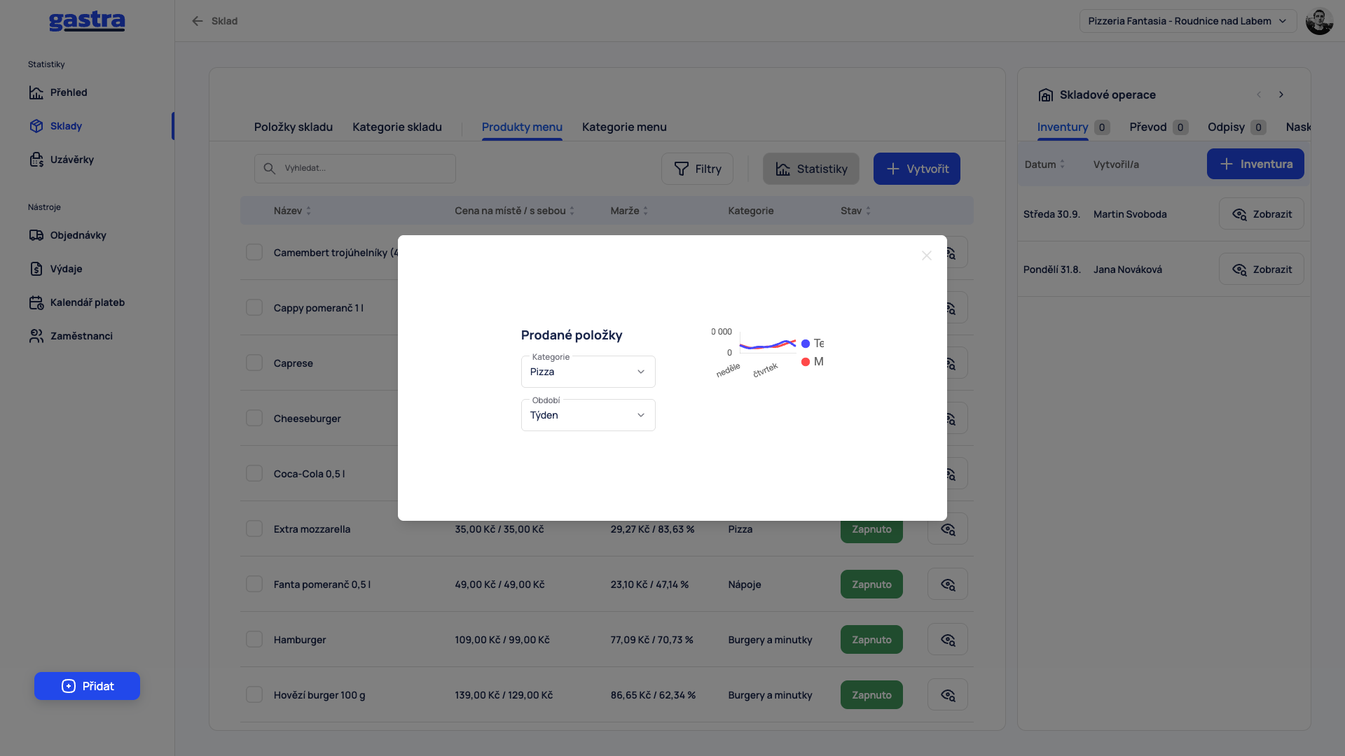Focus the Vyhledat search field
Viewport: 1345px width, 756px height.
355,169
